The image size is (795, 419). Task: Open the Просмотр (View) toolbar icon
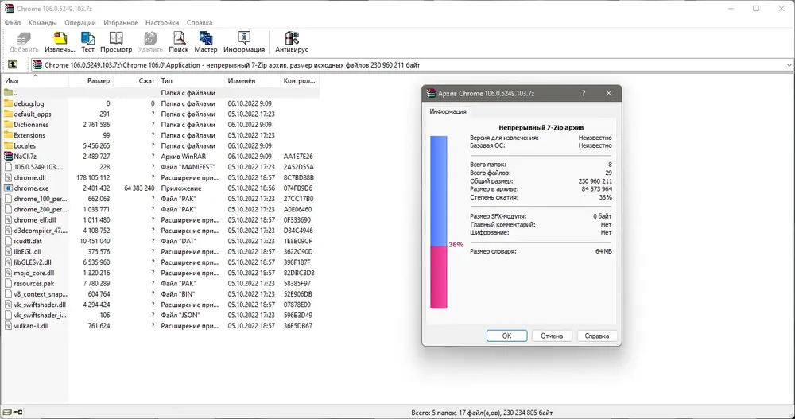[x=116, y=41]
